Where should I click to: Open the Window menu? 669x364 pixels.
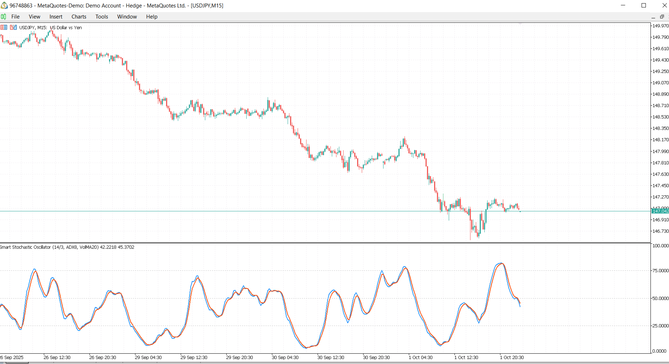(127, 16)
